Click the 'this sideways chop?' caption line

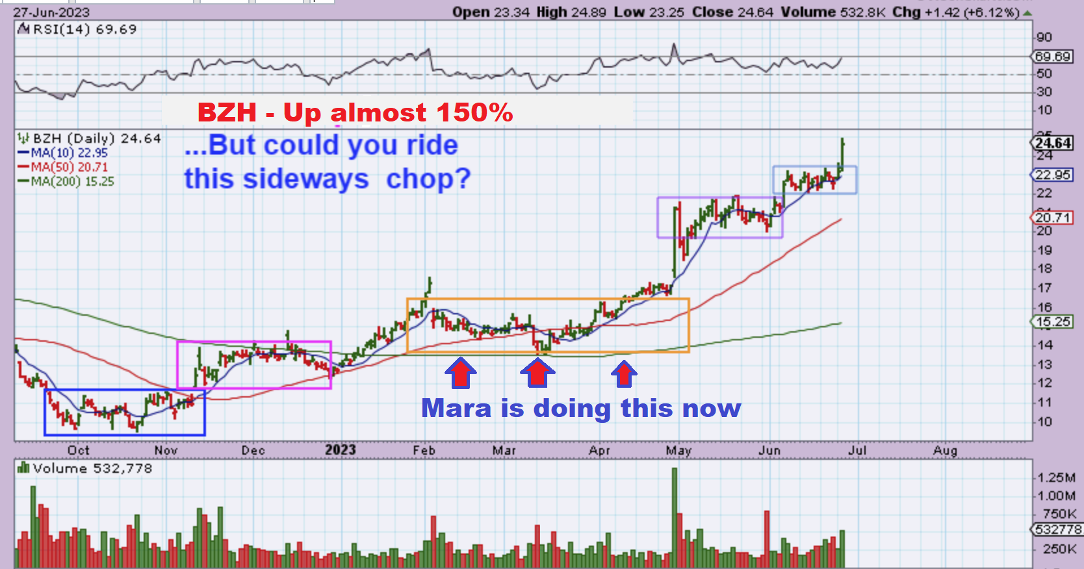click(328, 179)
